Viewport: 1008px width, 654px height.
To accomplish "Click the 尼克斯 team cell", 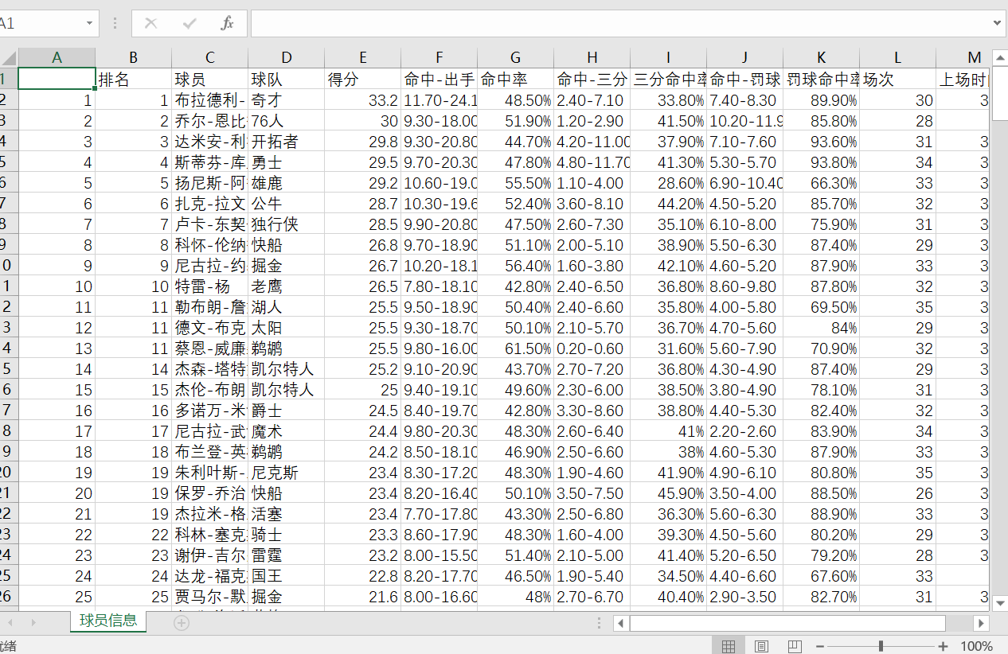I will coord(286,473).
